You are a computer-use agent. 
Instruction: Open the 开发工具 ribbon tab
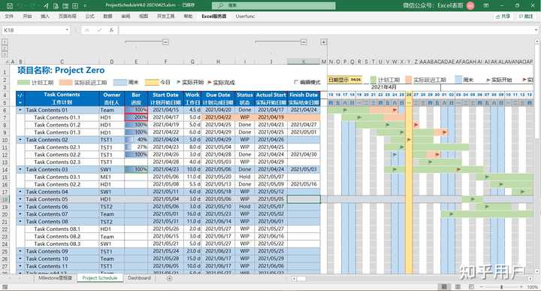[x=165, y=17]
